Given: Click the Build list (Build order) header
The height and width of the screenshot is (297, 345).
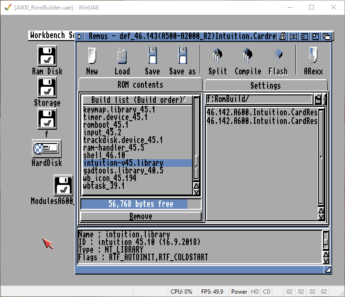Looking at the screenshot, I should (138, 100).
